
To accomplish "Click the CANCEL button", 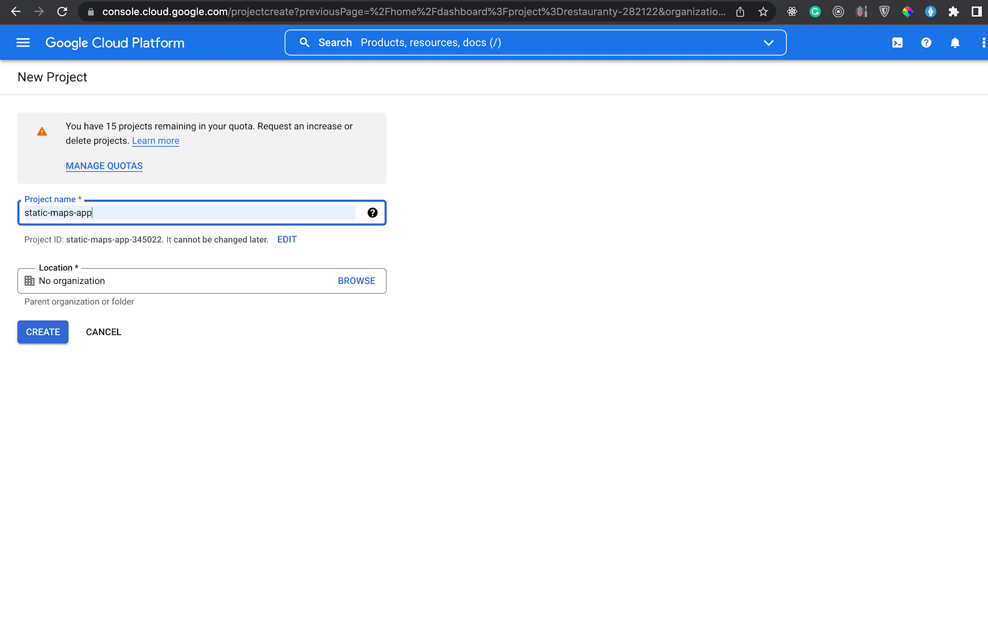I will (103, 332).
